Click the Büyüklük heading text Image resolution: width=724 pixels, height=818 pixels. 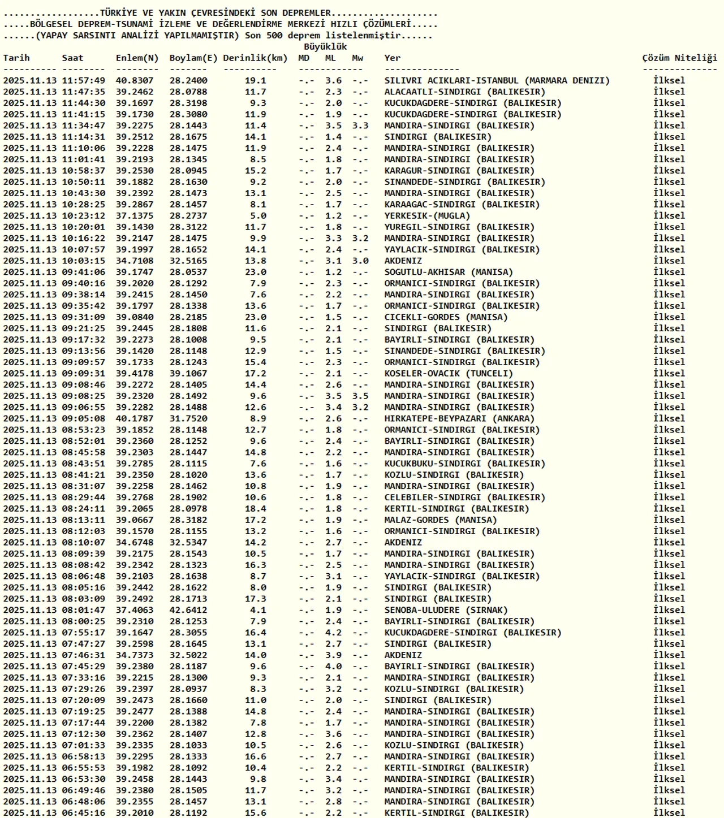pyautogui.click(x=325, y=46)
